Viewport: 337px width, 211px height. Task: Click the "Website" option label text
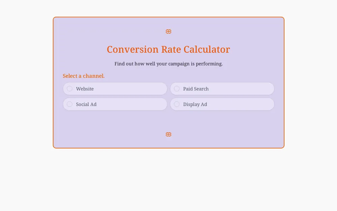[x=85, y=89]
